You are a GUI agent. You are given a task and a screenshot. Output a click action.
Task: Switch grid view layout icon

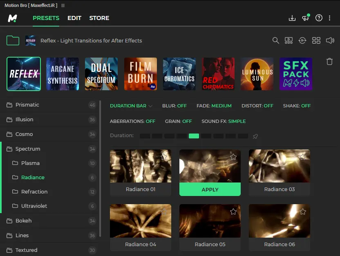tap(316, 40)
